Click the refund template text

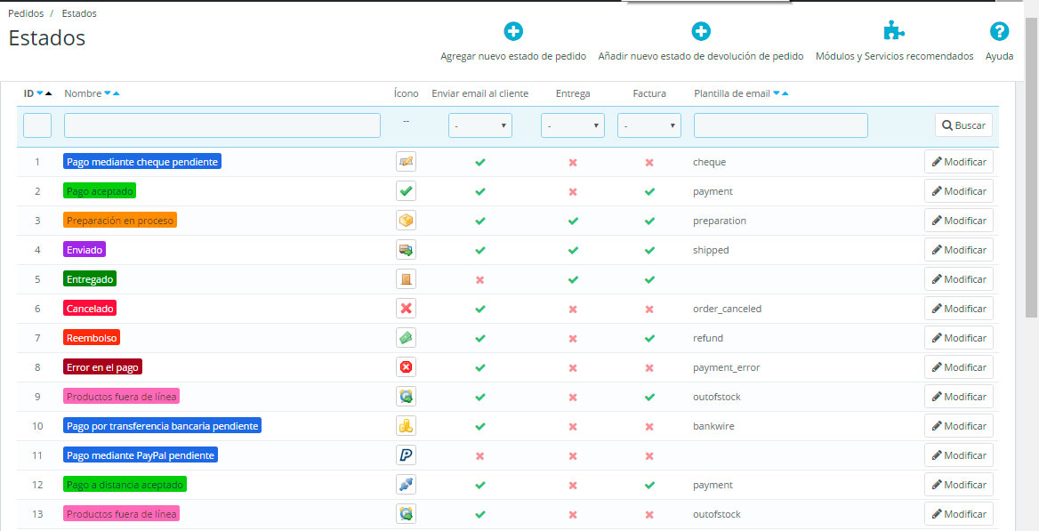click(x=708, y=338)
